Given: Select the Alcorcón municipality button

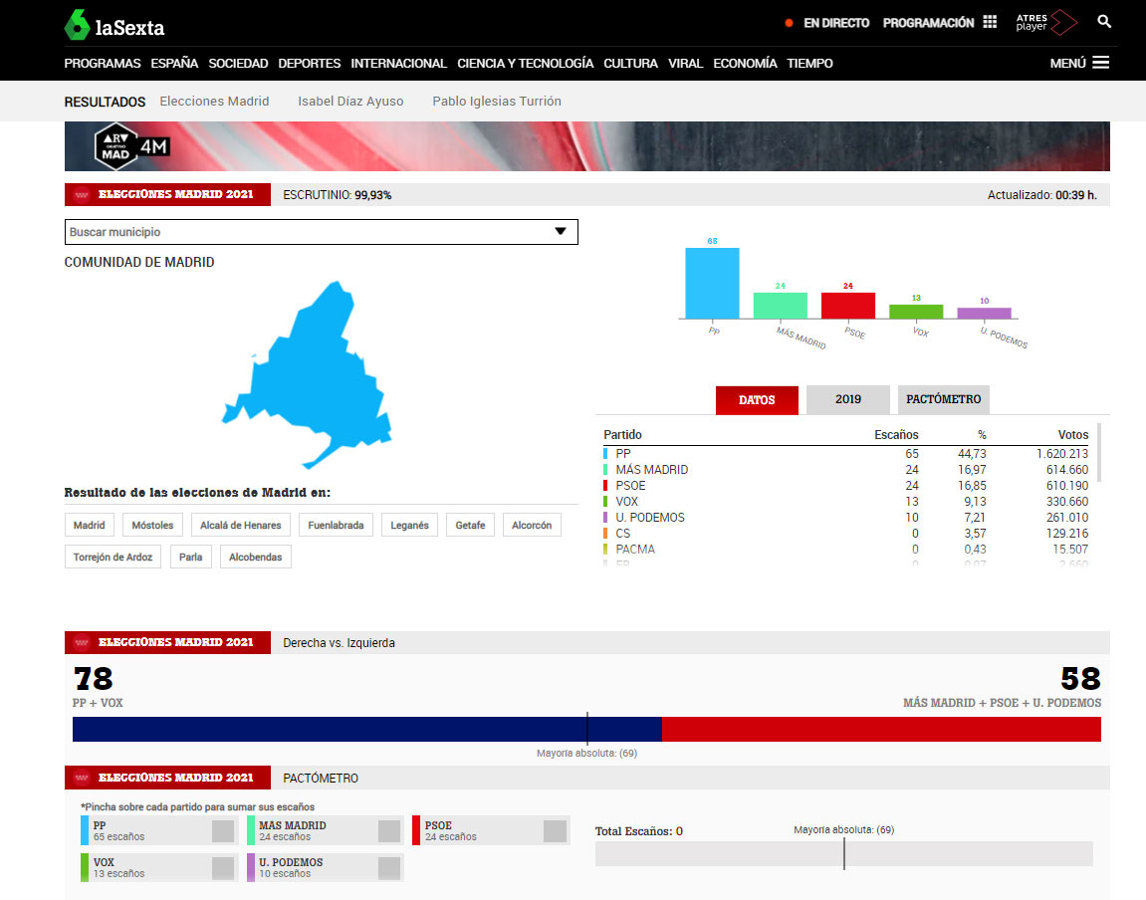Looking at the screenshot, I should coord(532,526).
